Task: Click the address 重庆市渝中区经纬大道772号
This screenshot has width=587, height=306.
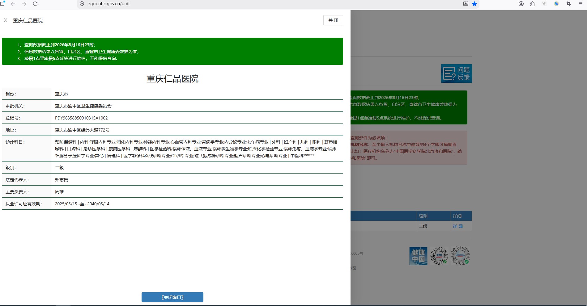Action: click(x=82, y=130)
